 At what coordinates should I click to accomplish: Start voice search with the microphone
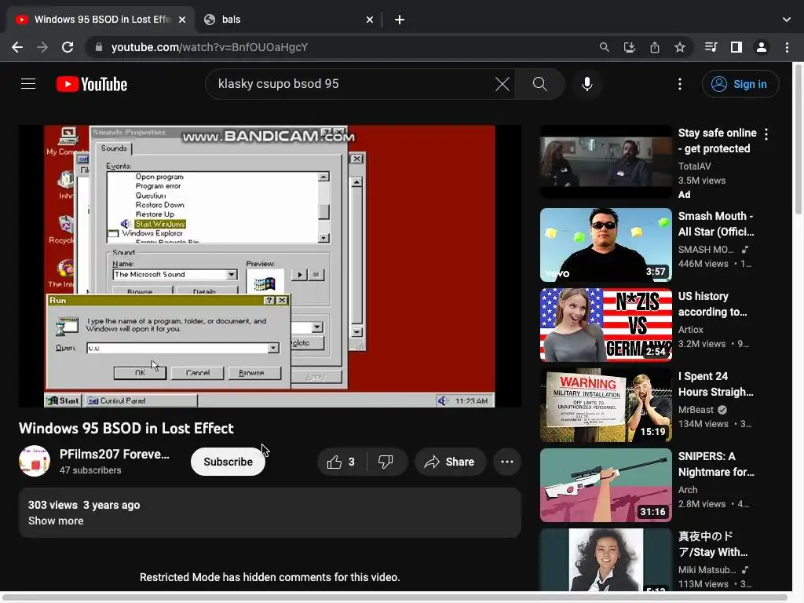pos(587,83)
